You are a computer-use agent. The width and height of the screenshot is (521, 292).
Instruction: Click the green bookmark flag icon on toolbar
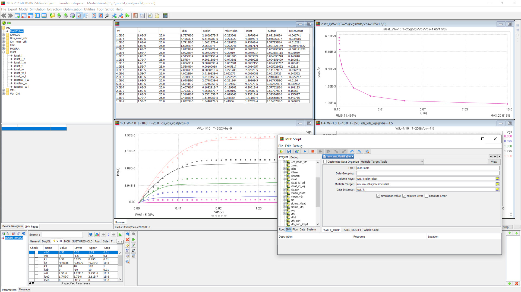pos(128,15)
